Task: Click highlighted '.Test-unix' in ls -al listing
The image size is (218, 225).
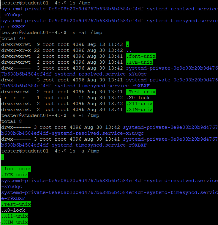Action: pos(141,92)
